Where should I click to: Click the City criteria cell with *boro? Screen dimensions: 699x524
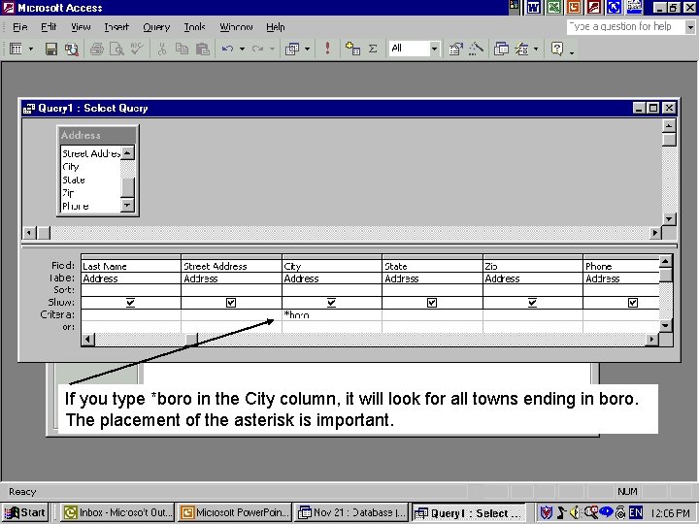click(332, 314)
